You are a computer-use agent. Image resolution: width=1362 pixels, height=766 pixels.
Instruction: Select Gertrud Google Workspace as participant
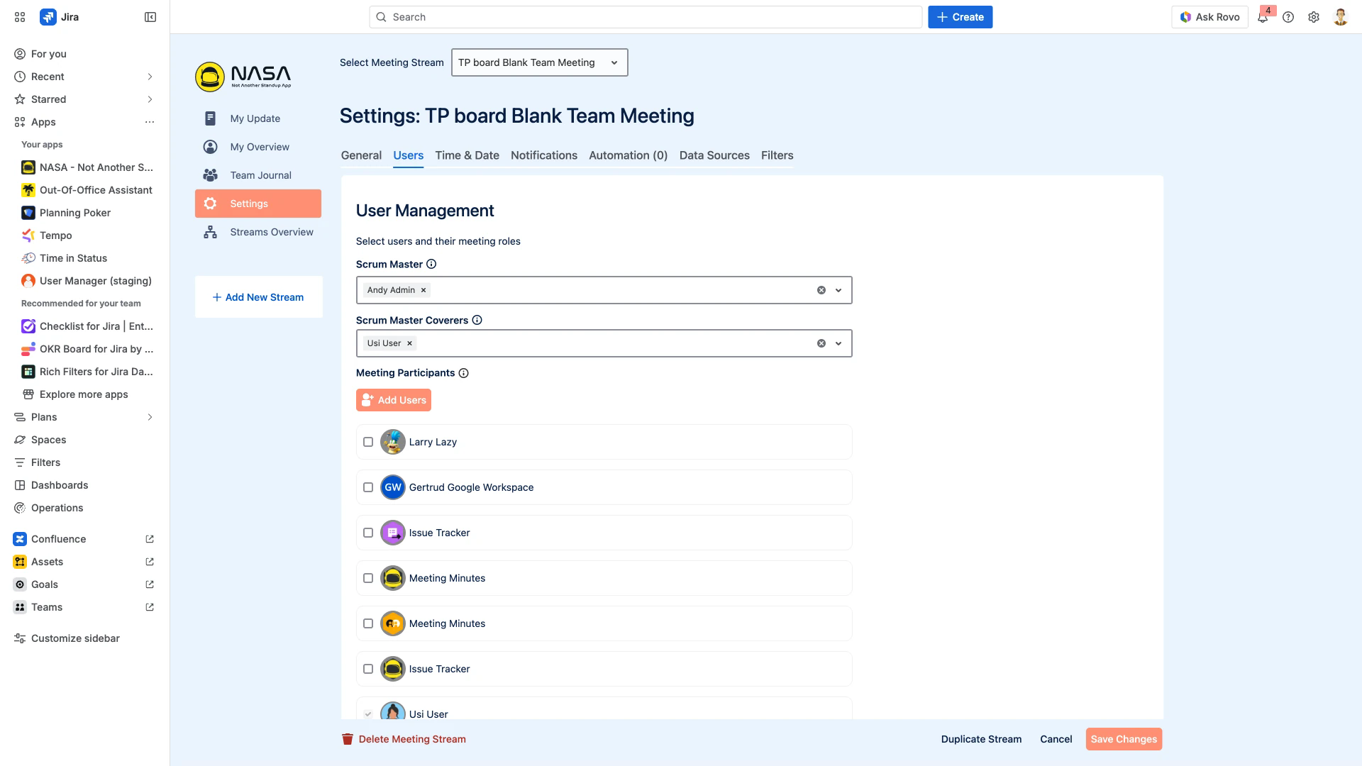click(368, 487)
